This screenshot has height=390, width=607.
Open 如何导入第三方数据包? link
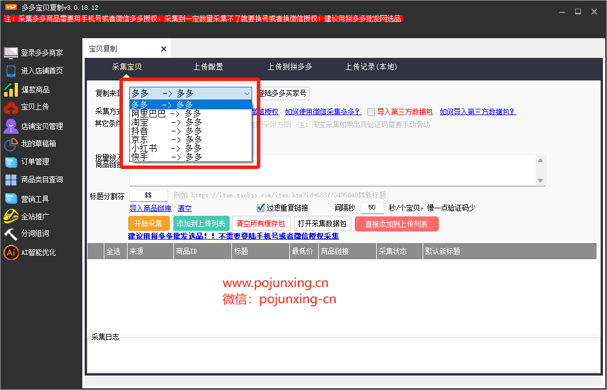click(478, 112)
